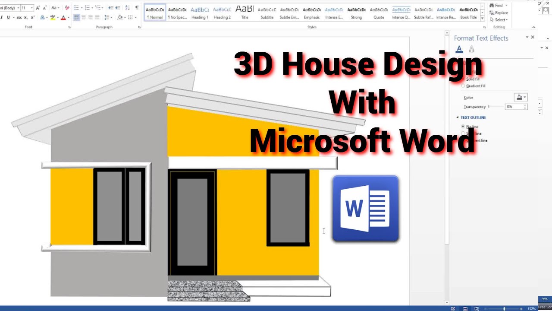
Task: Apply paragraph shading bucket
Action: [x=121, y=18]
